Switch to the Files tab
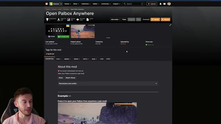The height and width of the screenshot is (124, 221). coord(59,59)
